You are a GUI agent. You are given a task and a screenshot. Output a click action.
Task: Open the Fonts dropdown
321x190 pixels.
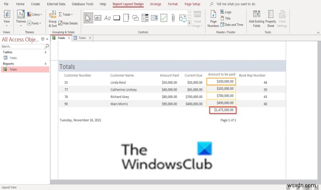[34, 23]
